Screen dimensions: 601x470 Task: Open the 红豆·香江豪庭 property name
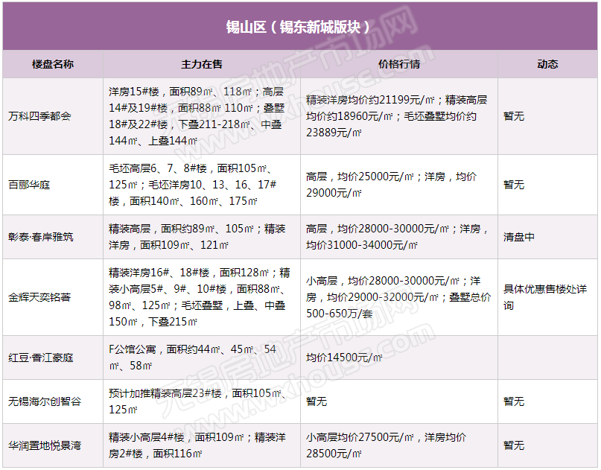pyautogui.click(x=41, y=358)
